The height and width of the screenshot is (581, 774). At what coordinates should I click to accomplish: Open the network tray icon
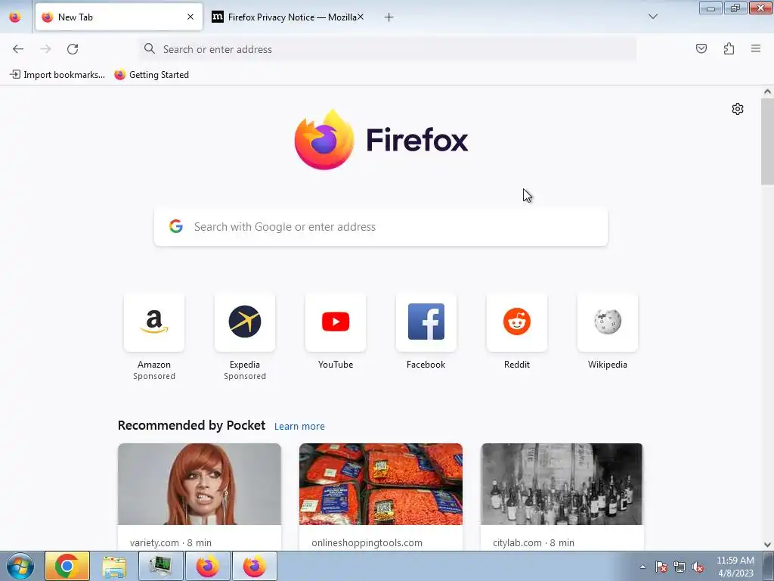[680, 567]
